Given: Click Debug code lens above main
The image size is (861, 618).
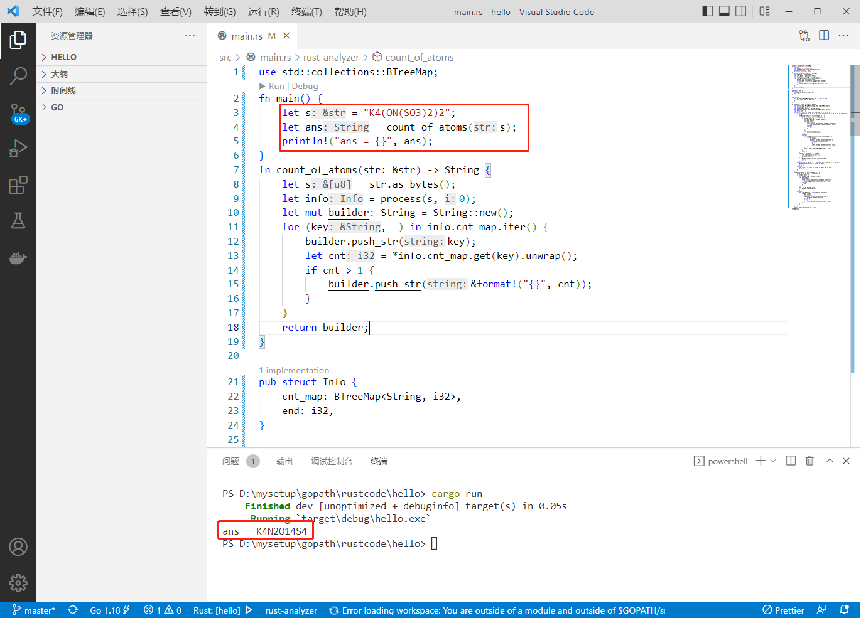Looking at the screenshot, I should pos(305,86).
